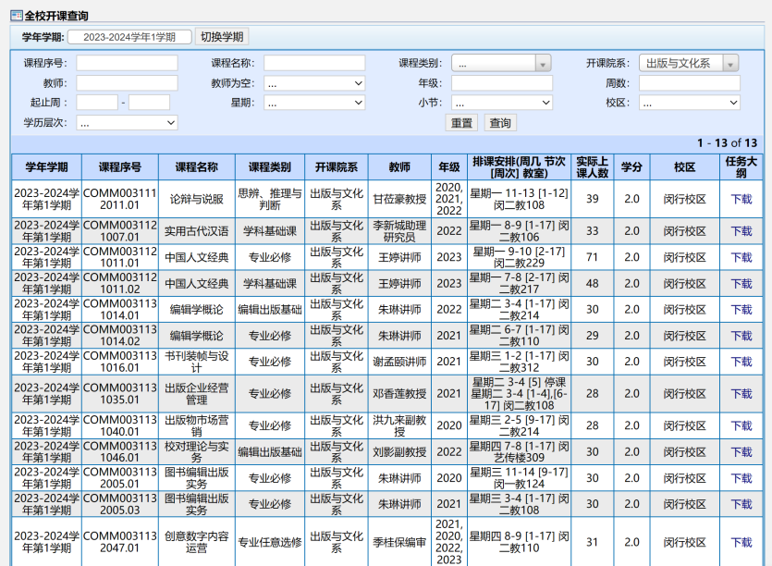The height and width of the screenshot is (566, 772).
Task: Open the 教师为空 dropdown
Action: (x=314, y=83)
